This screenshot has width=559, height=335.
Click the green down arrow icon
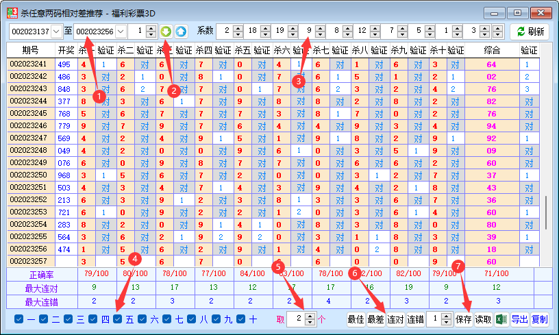[166, 32]
